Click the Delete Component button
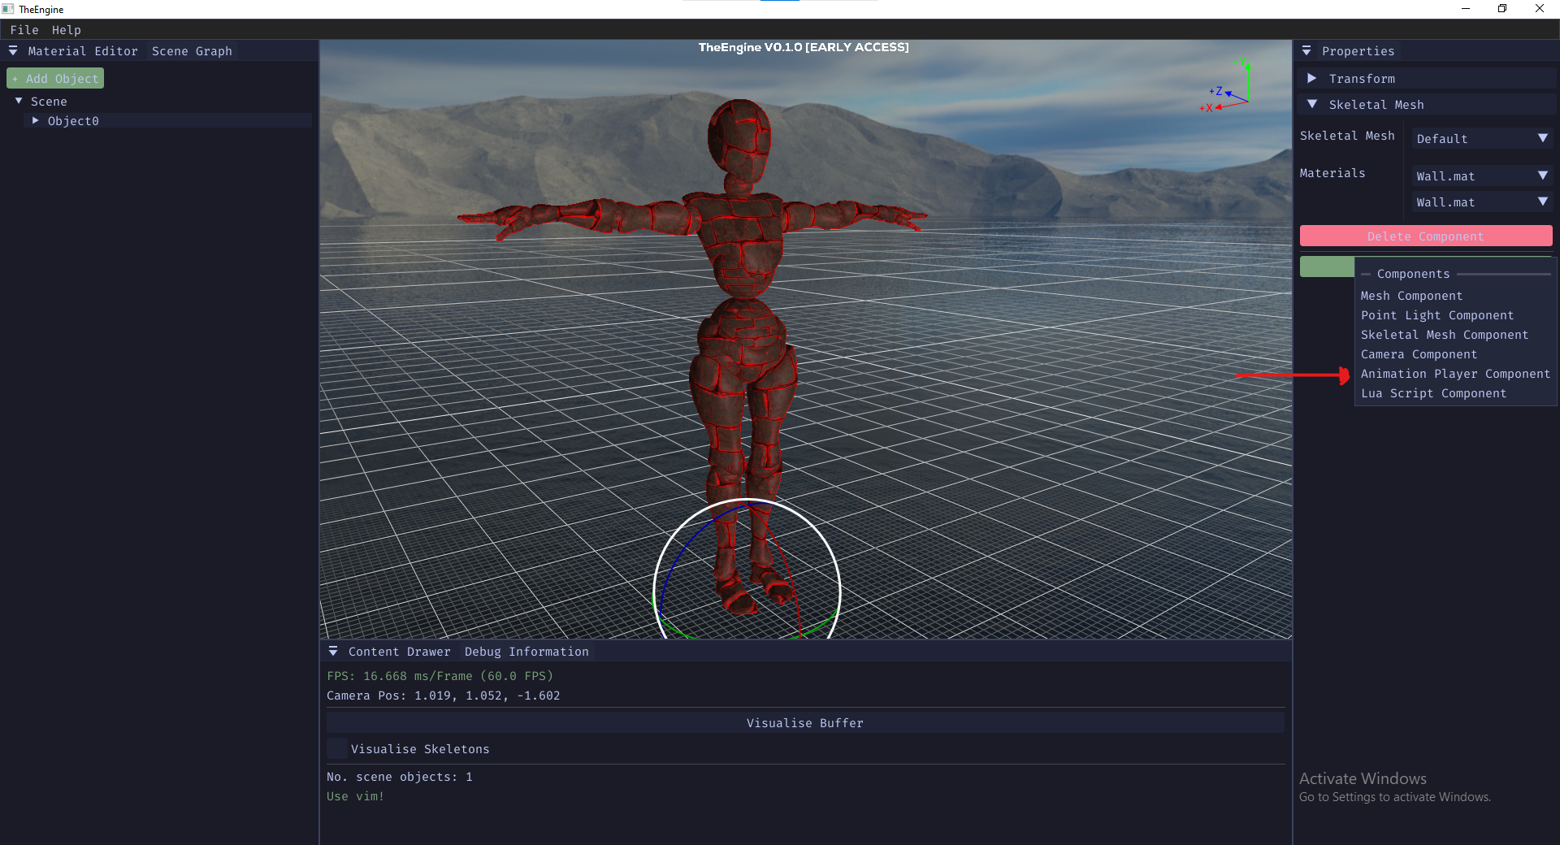Screen dimensions: 1560x845 click(x=1426, y=236)
